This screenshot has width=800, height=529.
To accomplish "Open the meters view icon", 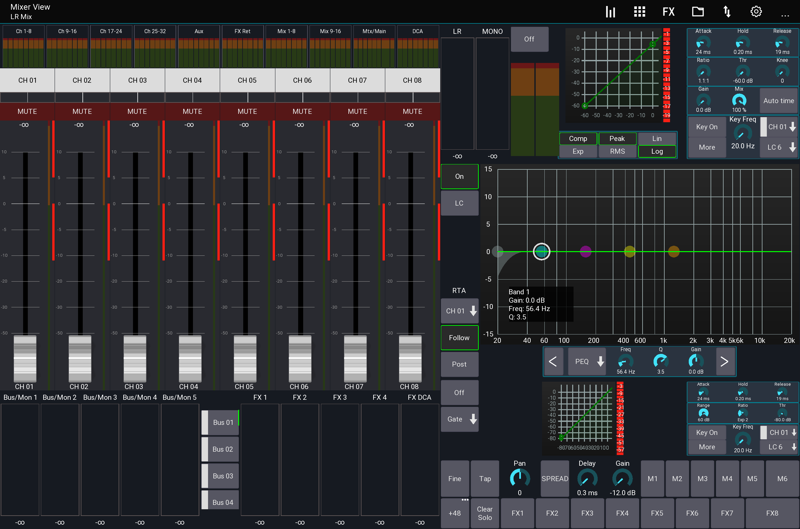I will (x=610, y=11).
